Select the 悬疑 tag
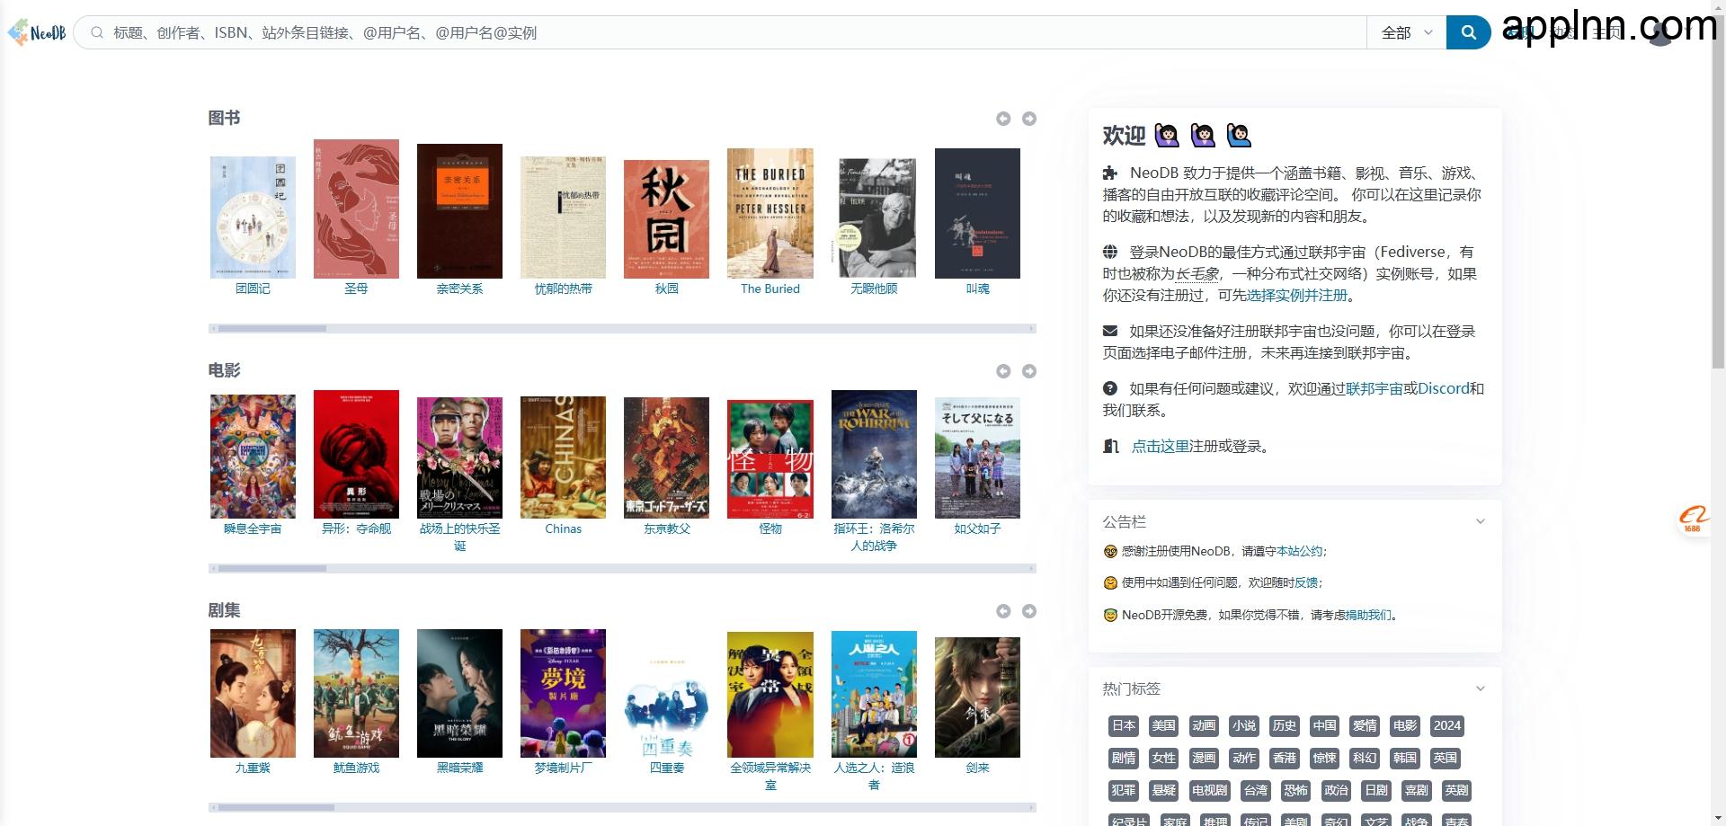Viewport: 1726px width, 826px height. (1163, 790)
